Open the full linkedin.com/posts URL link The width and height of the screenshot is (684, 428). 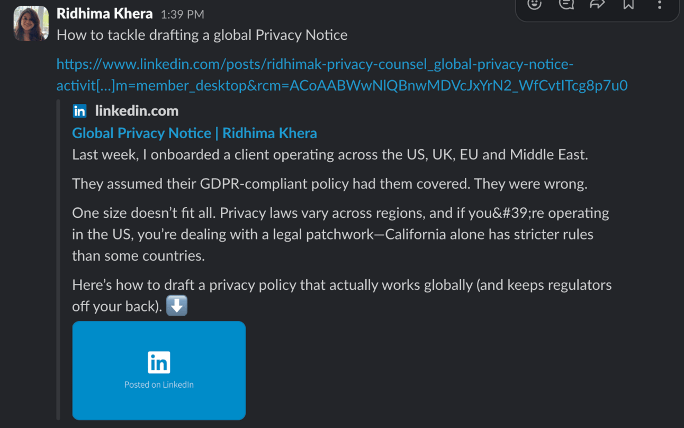[342, 75]
